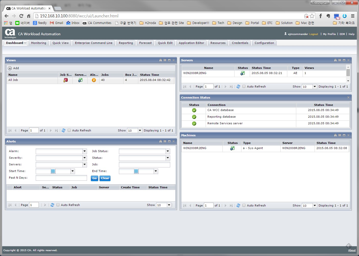Click the Sys Agent machine status icon

(x=232, y=148)
